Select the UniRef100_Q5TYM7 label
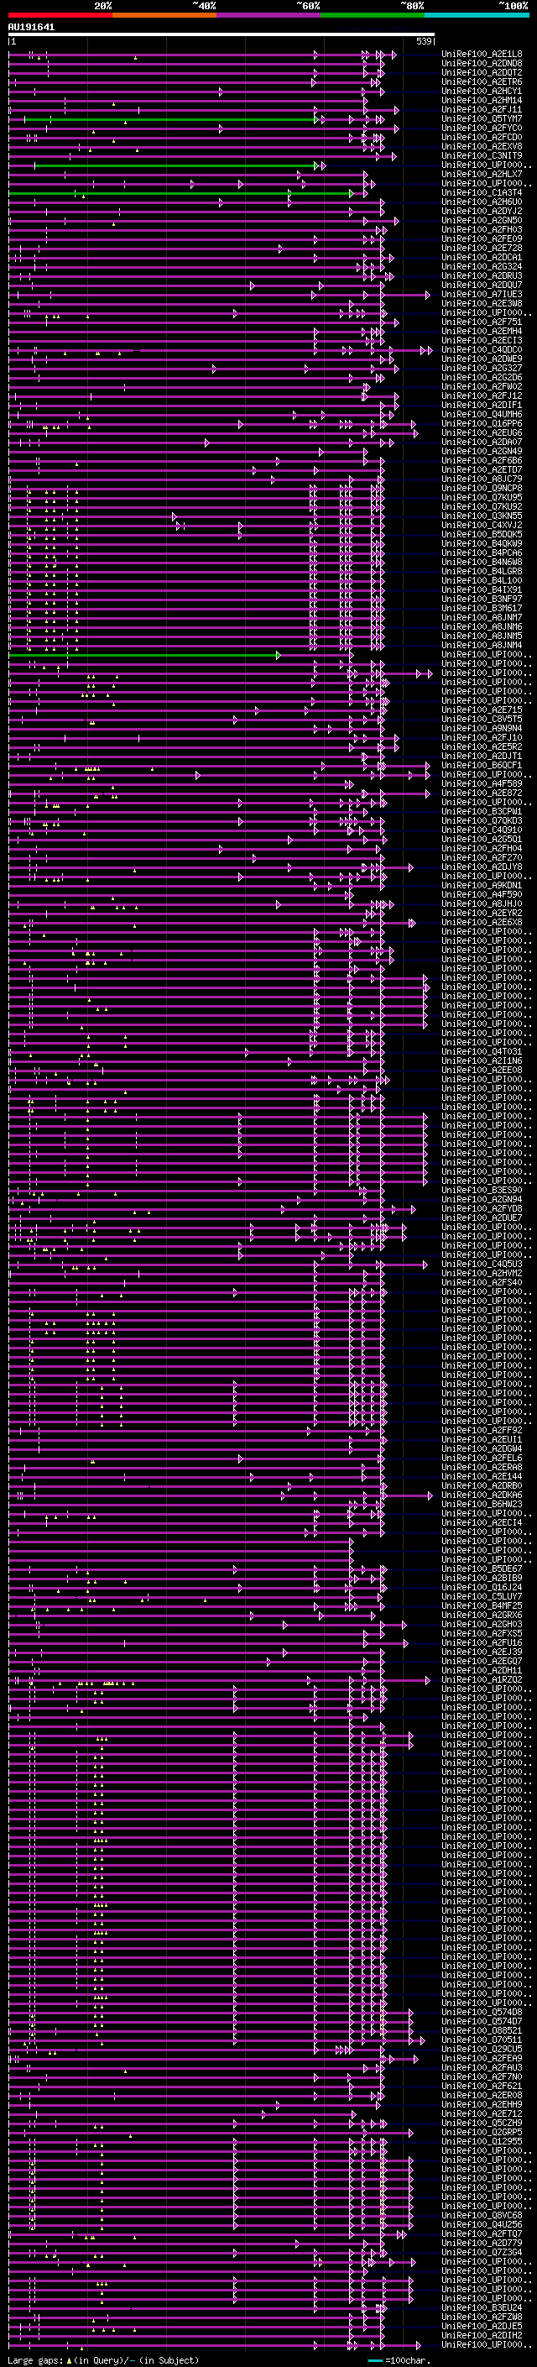 point(482,118)
